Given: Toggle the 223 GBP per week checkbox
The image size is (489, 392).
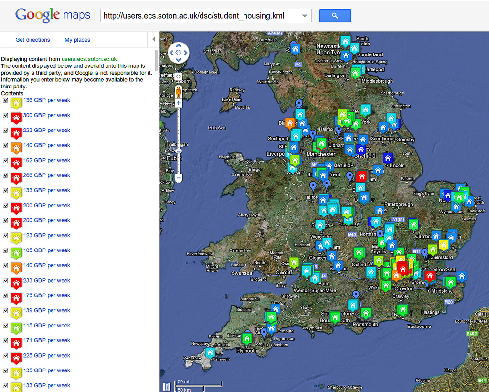Looking at the screenshot, I should click(x=5, y=130).
